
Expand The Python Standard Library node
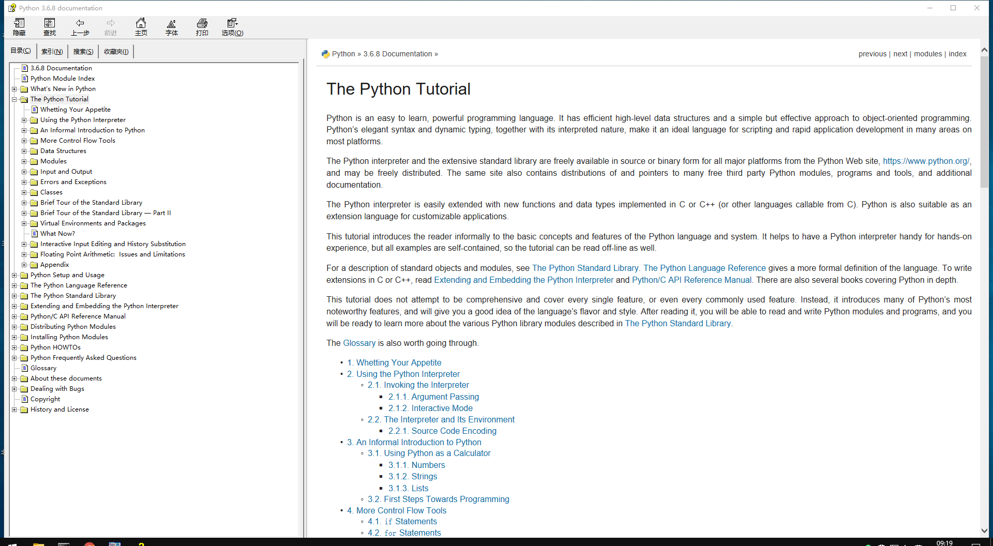14,296
